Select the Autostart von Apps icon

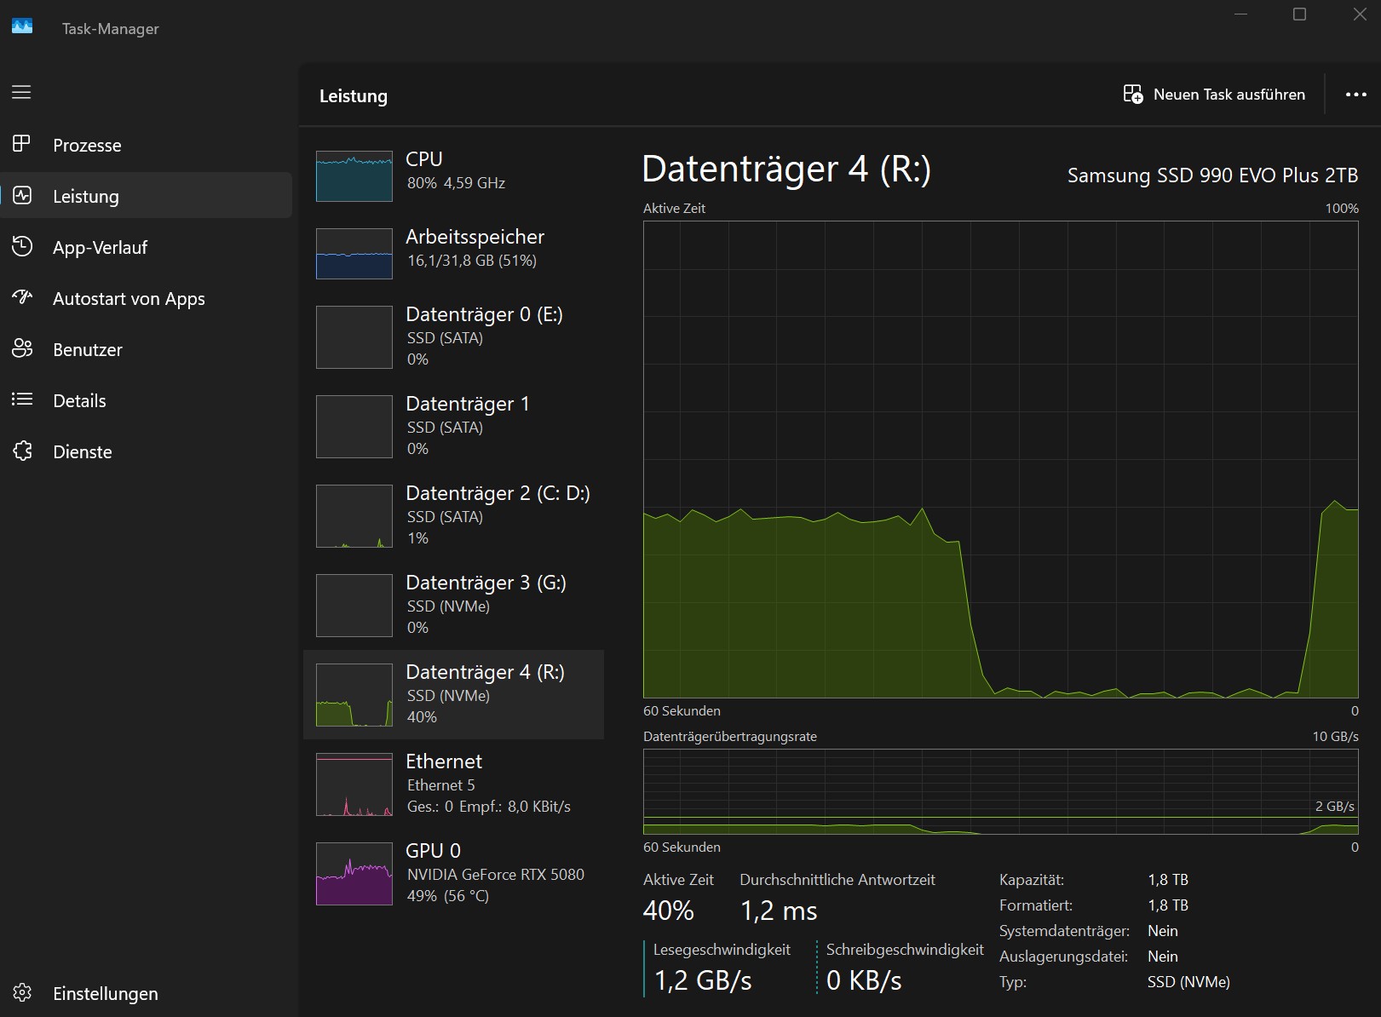22,298
